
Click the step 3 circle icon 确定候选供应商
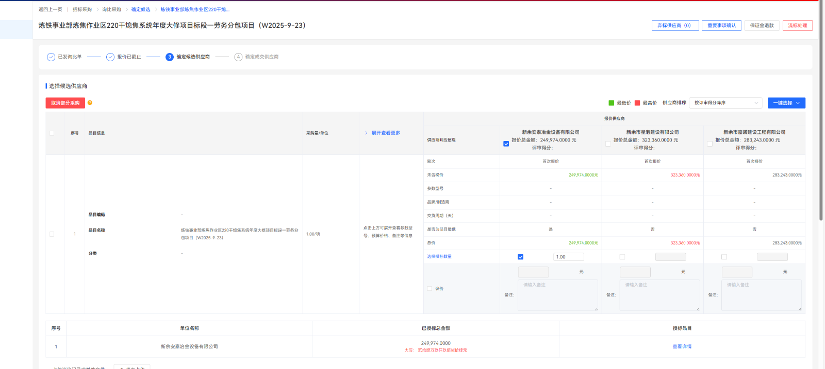coord(169,57)
